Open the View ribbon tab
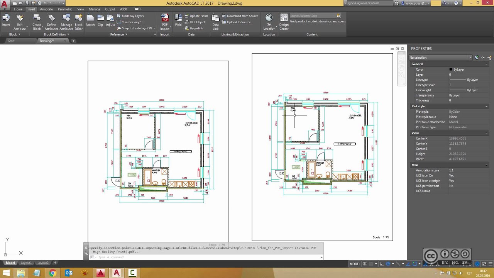This screenshot has height=278, width=494. pos(80,9)
